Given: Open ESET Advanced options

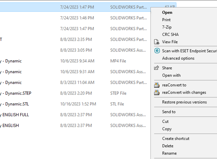Looking at the screenshot, I should click(x=178, y=58).
